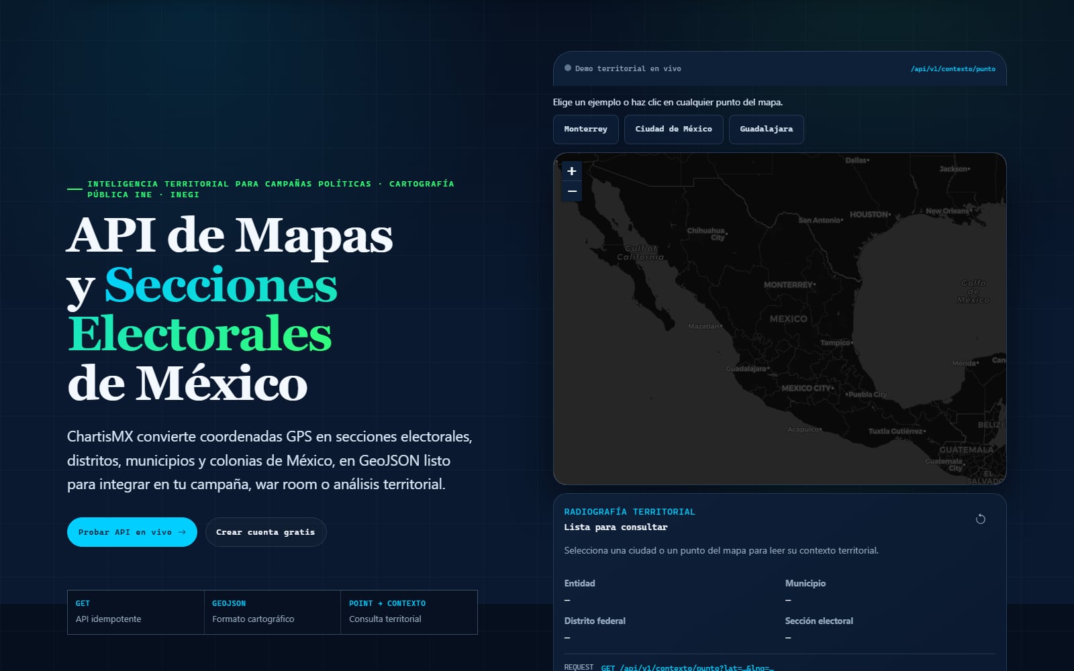This screenshot has width=1074, height=671.
Task: Click the GET API idempotente card
Action: (x=136, y=612)
